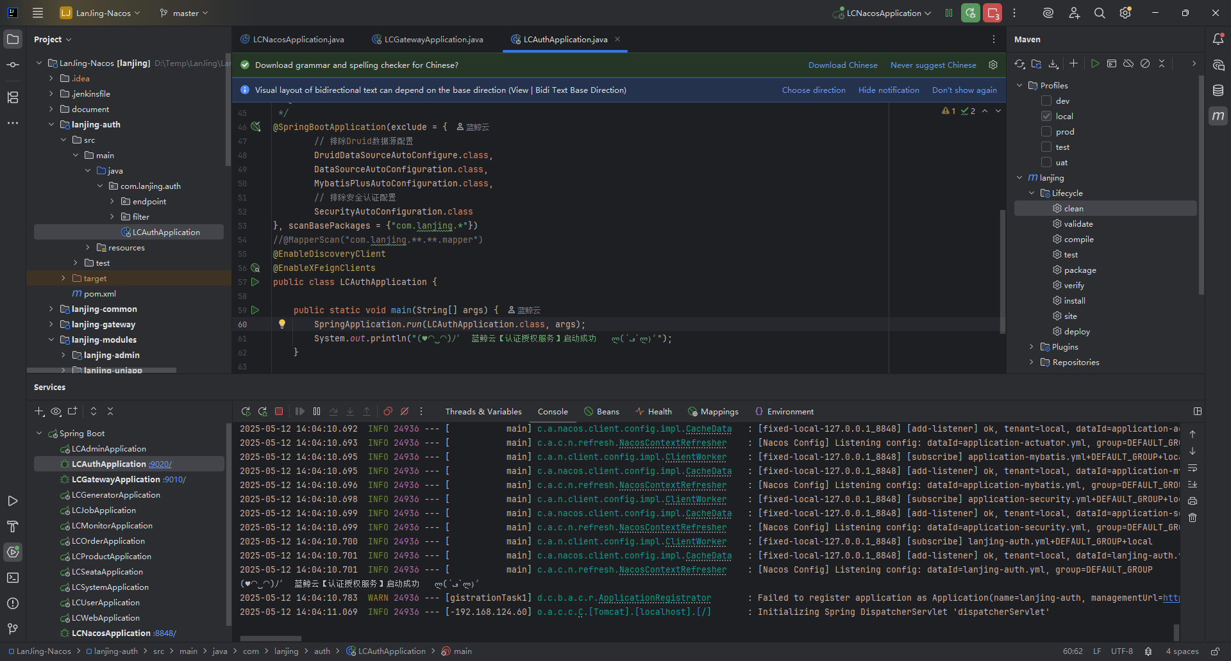Download Maven sources and documentation

pos(1053,63)
